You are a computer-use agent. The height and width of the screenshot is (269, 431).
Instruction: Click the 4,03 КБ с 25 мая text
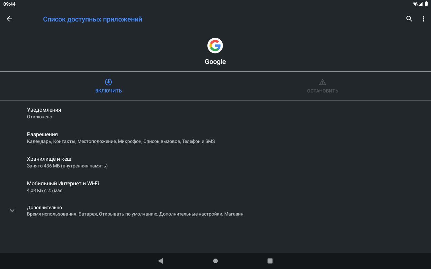[45, 190]
